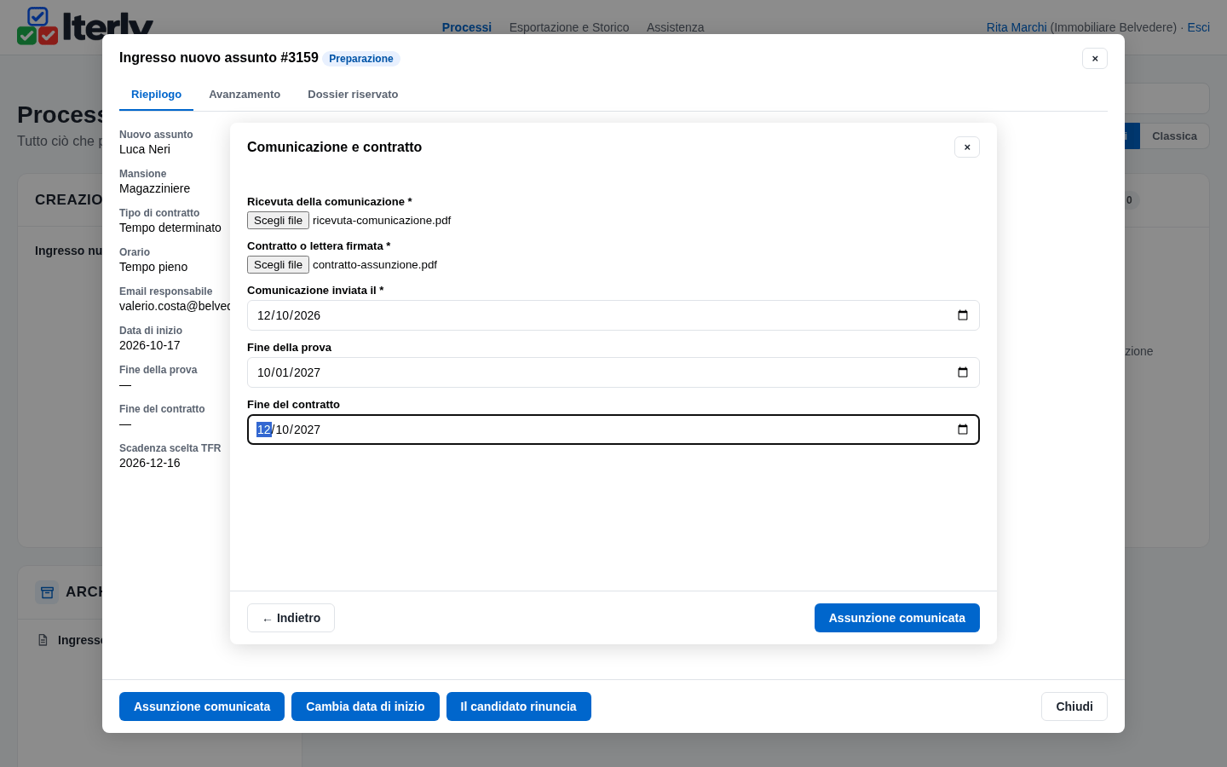The width and height of the screenshot is (1227, 767).
Task: Click the name Luca Neri
Action: click(145, 149)
